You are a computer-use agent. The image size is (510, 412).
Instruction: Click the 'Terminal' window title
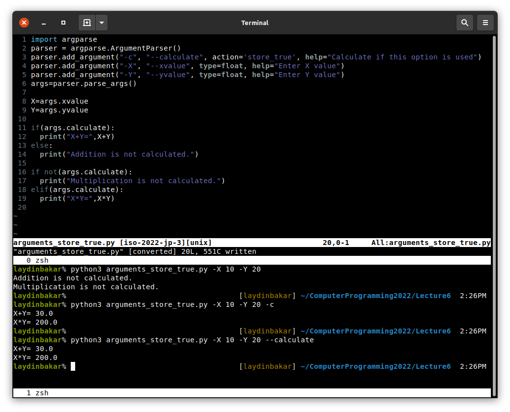255,23
